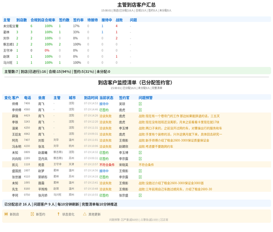This screenshot has height=232, width=273.
Task: Click the green check icon in 未知 0809 row
Action: coord(140,152)
